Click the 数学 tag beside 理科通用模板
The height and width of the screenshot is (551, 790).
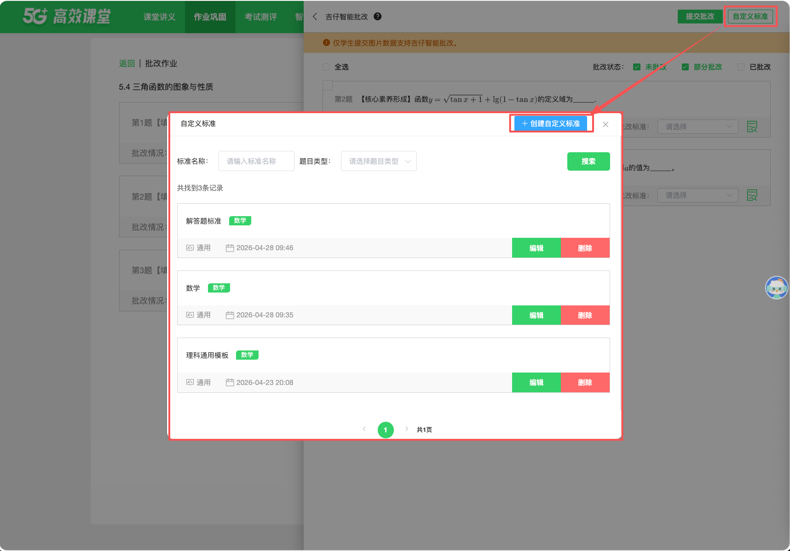pyautogui.click(x=247, y=355)
